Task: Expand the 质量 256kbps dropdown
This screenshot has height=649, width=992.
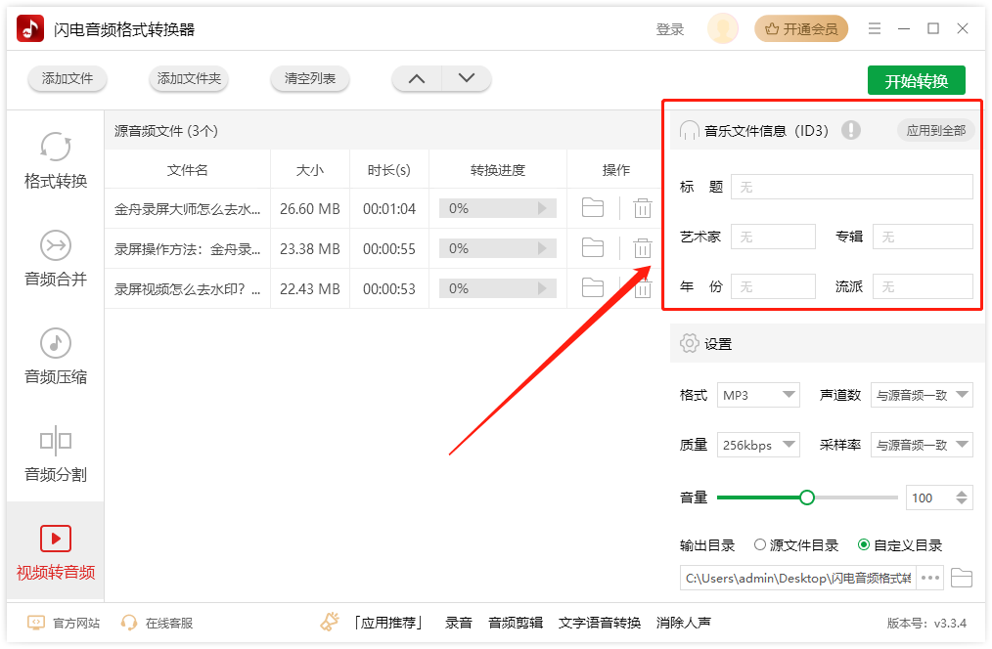Action: (758, 445)
